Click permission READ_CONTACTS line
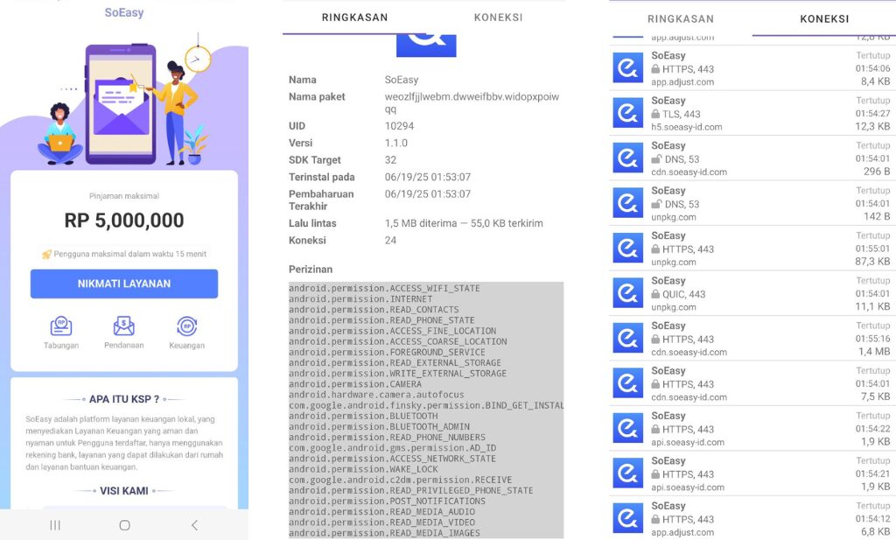This screenshot has width=896, height=540. coord(374,310)
